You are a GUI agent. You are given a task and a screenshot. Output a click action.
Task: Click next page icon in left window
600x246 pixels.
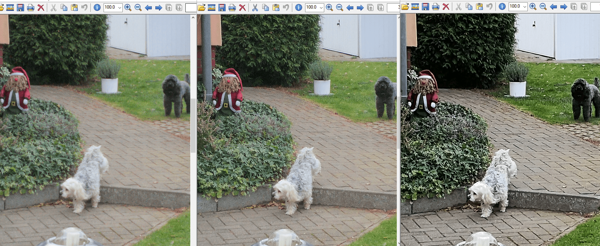click(179, 7)
